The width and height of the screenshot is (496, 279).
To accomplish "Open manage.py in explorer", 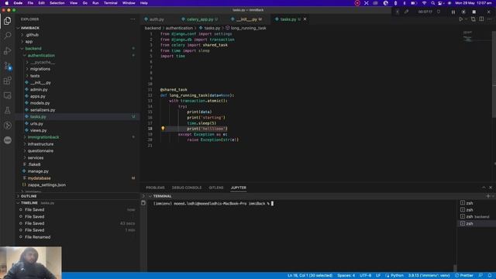I will (x=38, y=171).
